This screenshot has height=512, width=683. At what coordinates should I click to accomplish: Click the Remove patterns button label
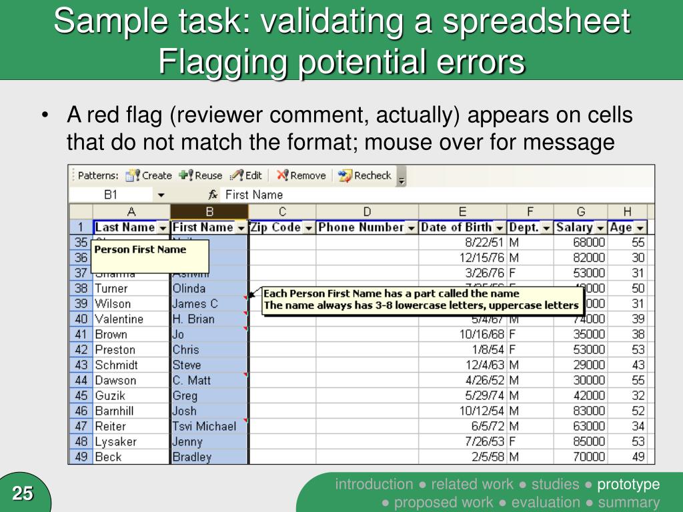308,175
